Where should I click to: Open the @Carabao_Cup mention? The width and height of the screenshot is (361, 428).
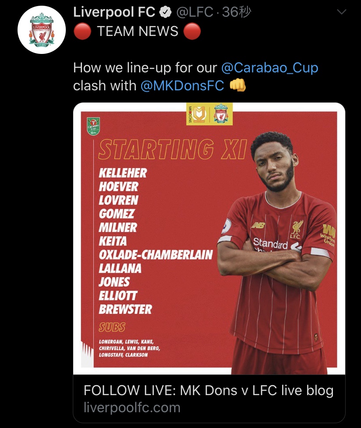pyautogui.click(x=269, y=68)
